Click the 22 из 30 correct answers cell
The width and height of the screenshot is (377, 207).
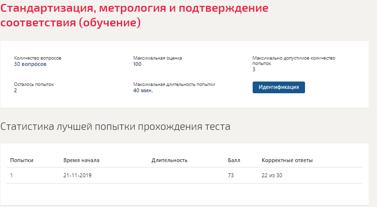[x=272, y=175]
